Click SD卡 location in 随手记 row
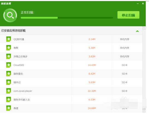Viewport: 149px width, 114px height. 124,82
